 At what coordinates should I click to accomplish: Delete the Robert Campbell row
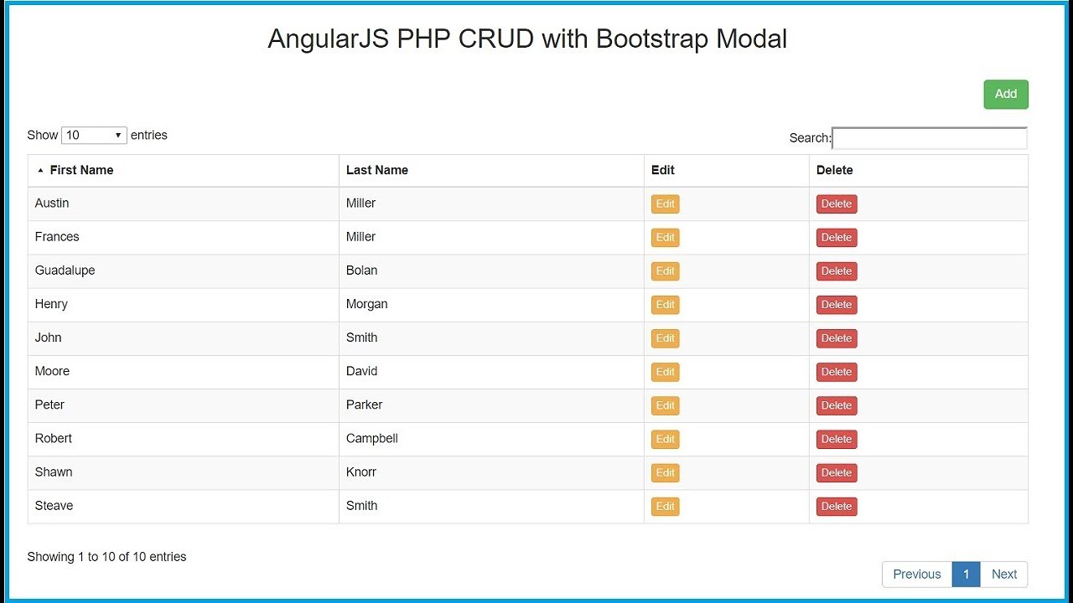tap(837, 438)
